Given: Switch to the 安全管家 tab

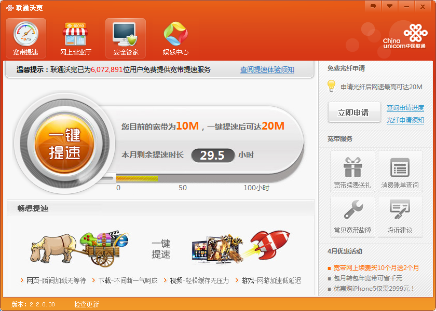Looking at the screenshot, I should pos(126,38).
